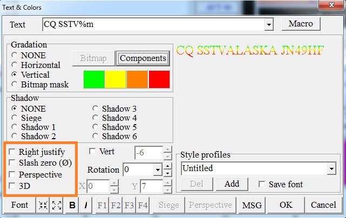
Task: Open the Text field dropdown arrow
Action: pos(269,24)
